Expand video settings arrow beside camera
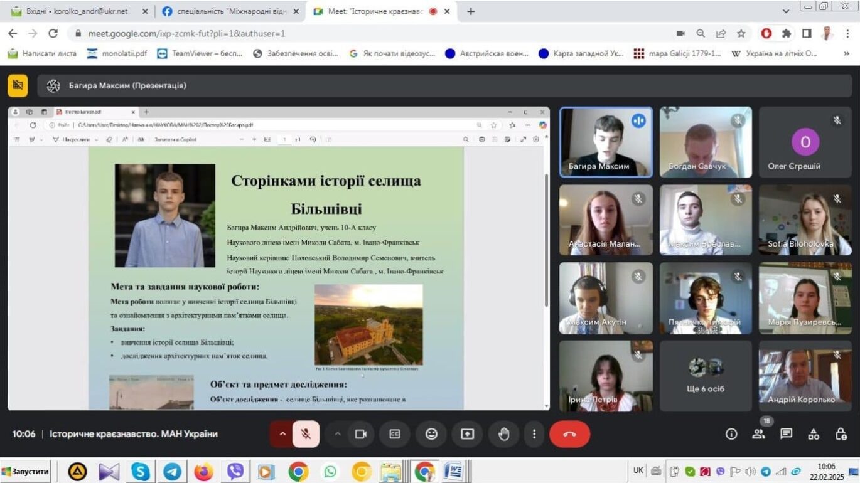The image size is (860, 483). (x=337, y=434)
